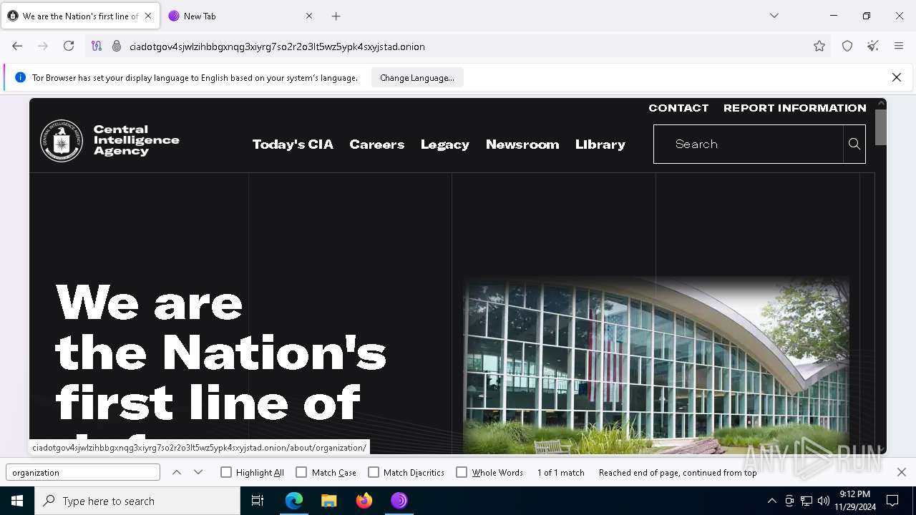Open the Library menu
The height and width of the screenshot is (515, 916).
pyautogui.click(x=600, y=144)
